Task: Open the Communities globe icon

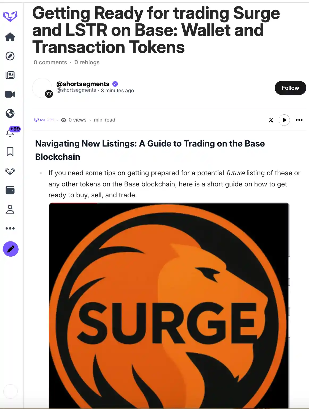Action: 10,114
